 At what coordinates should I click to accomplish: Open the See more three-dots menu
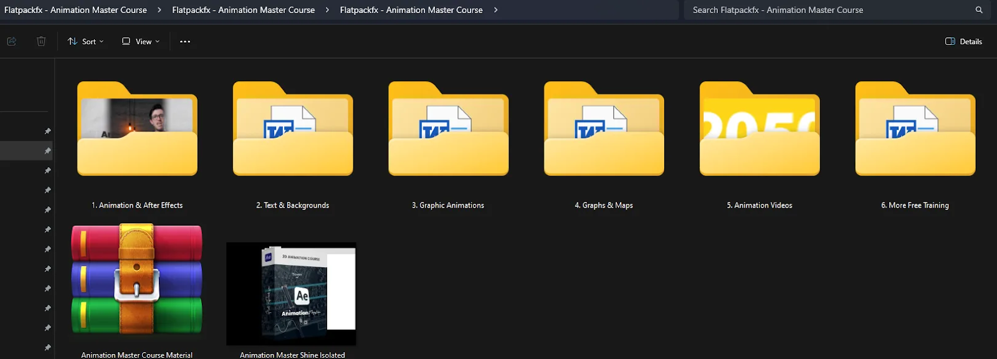point(185,41)
